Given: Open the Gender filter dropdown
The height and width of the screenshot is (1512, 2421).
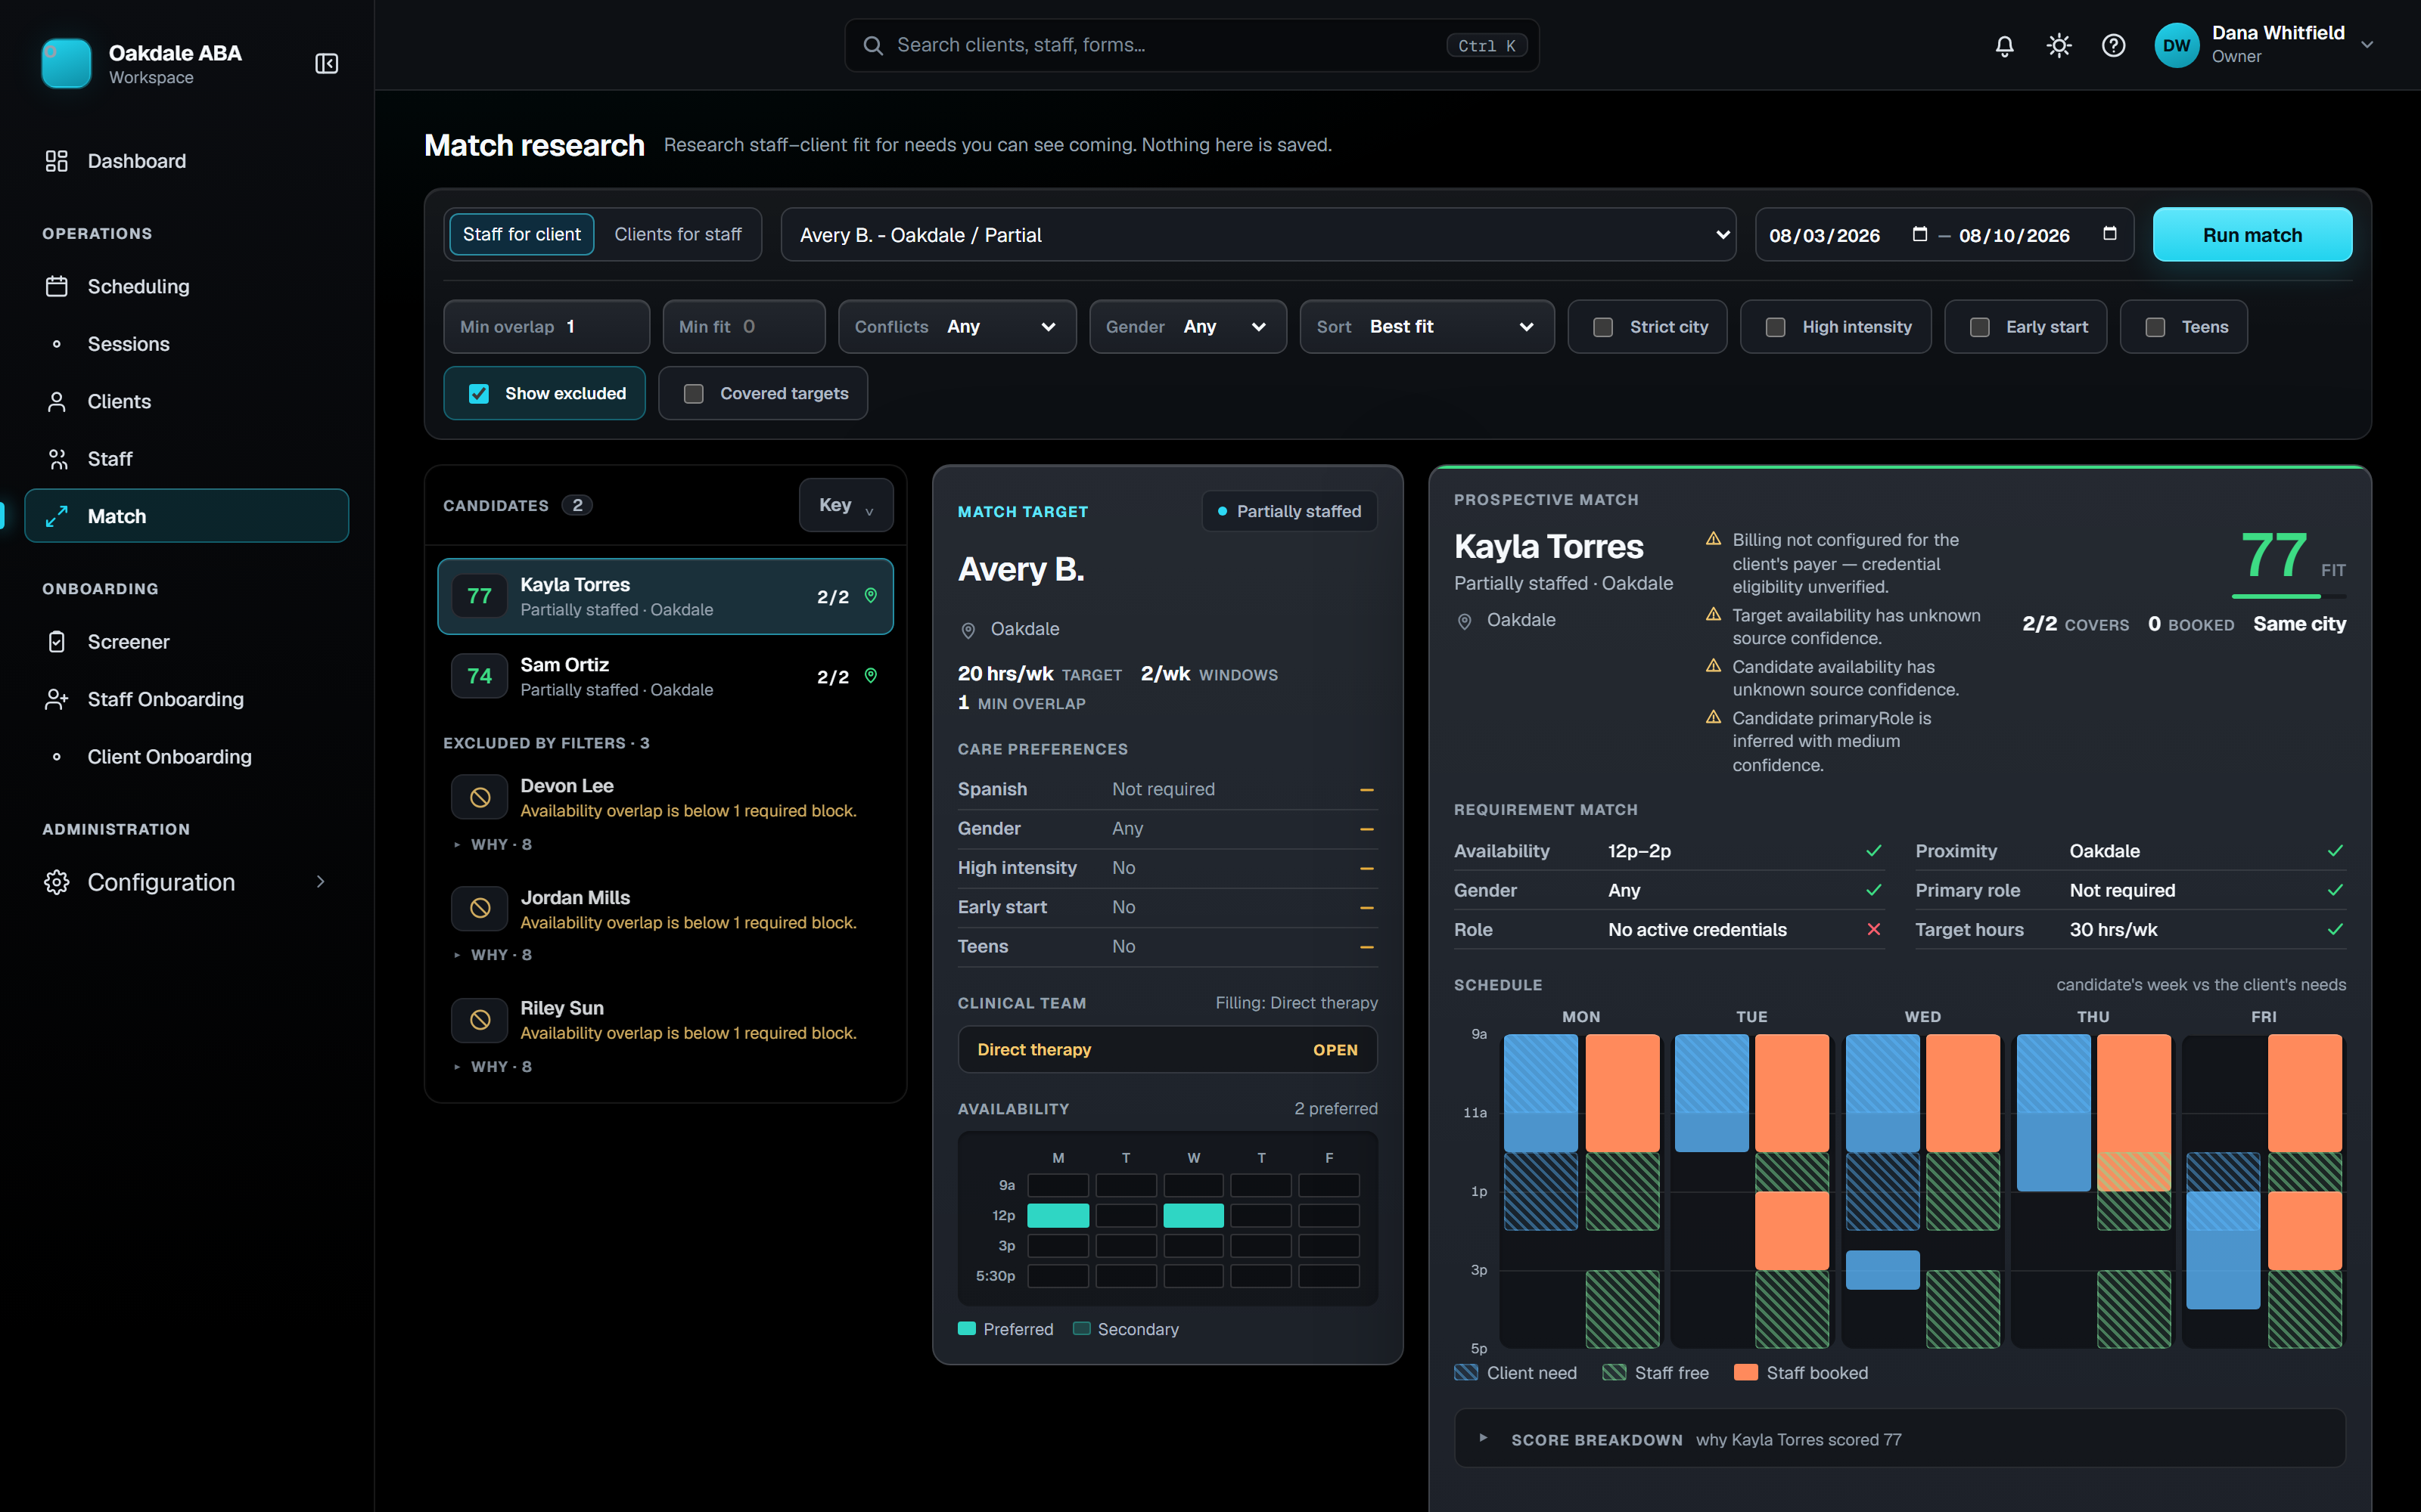Looking at the screenshot, I should coord(1188,327).
